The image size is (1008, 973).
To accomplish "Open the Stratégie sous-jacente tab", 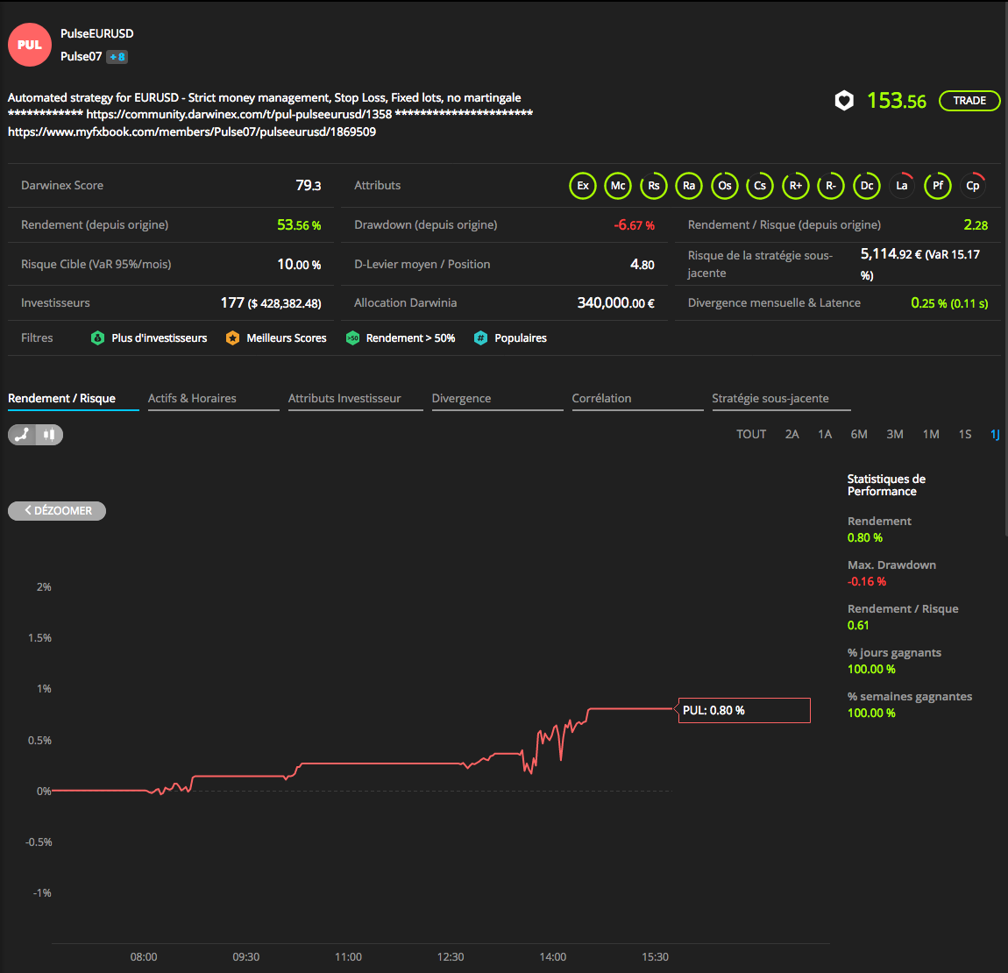I will click(781, 399).
